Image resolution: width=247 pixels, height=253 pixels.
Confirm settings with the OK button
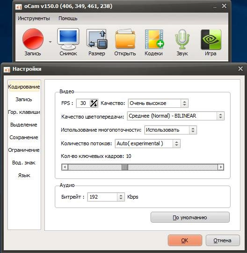coord(185,240)
